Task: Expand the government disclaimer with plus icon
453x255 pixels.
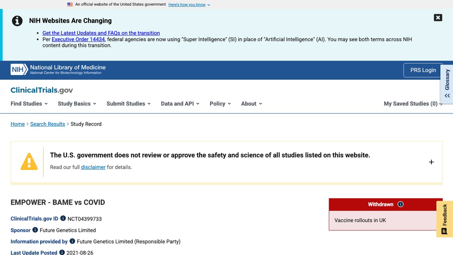Action: coord(431,162)
